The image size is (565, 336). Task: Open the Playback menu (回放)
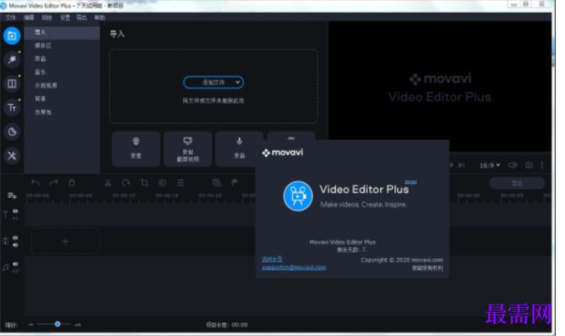tap(47, 18)
